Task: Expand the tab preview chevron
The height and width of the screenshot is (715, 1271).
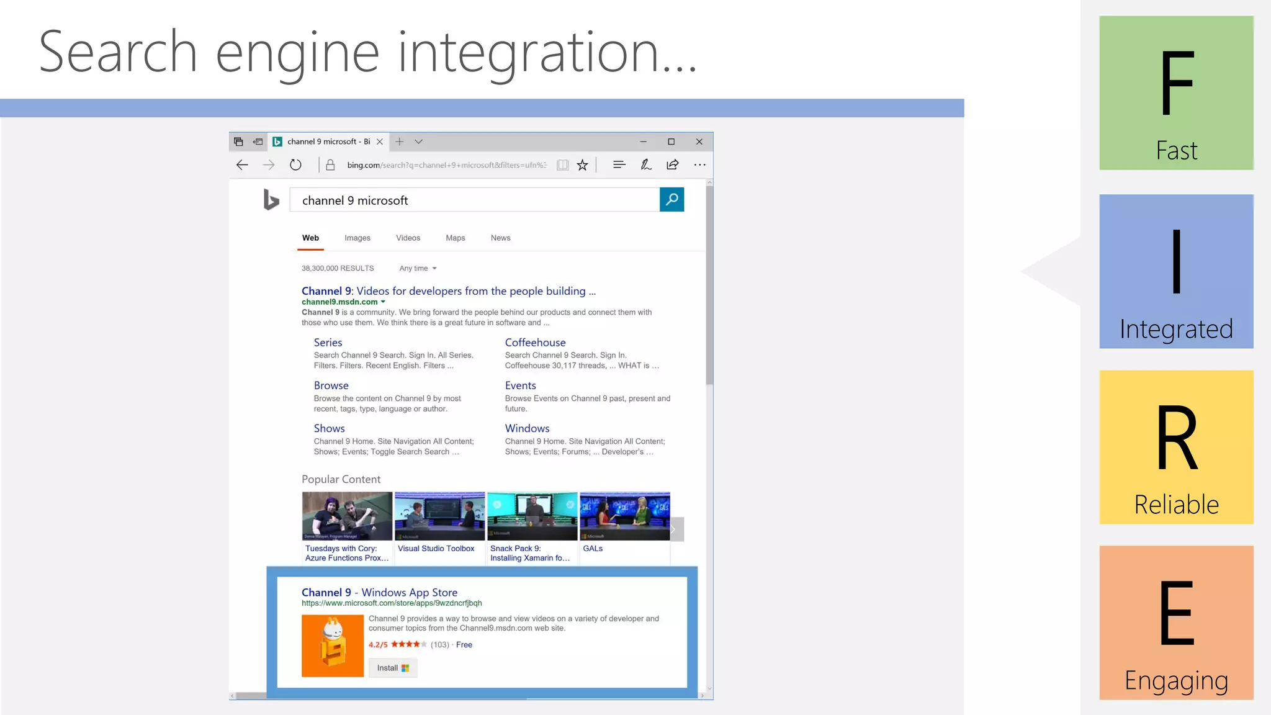Action: point(419,142)
